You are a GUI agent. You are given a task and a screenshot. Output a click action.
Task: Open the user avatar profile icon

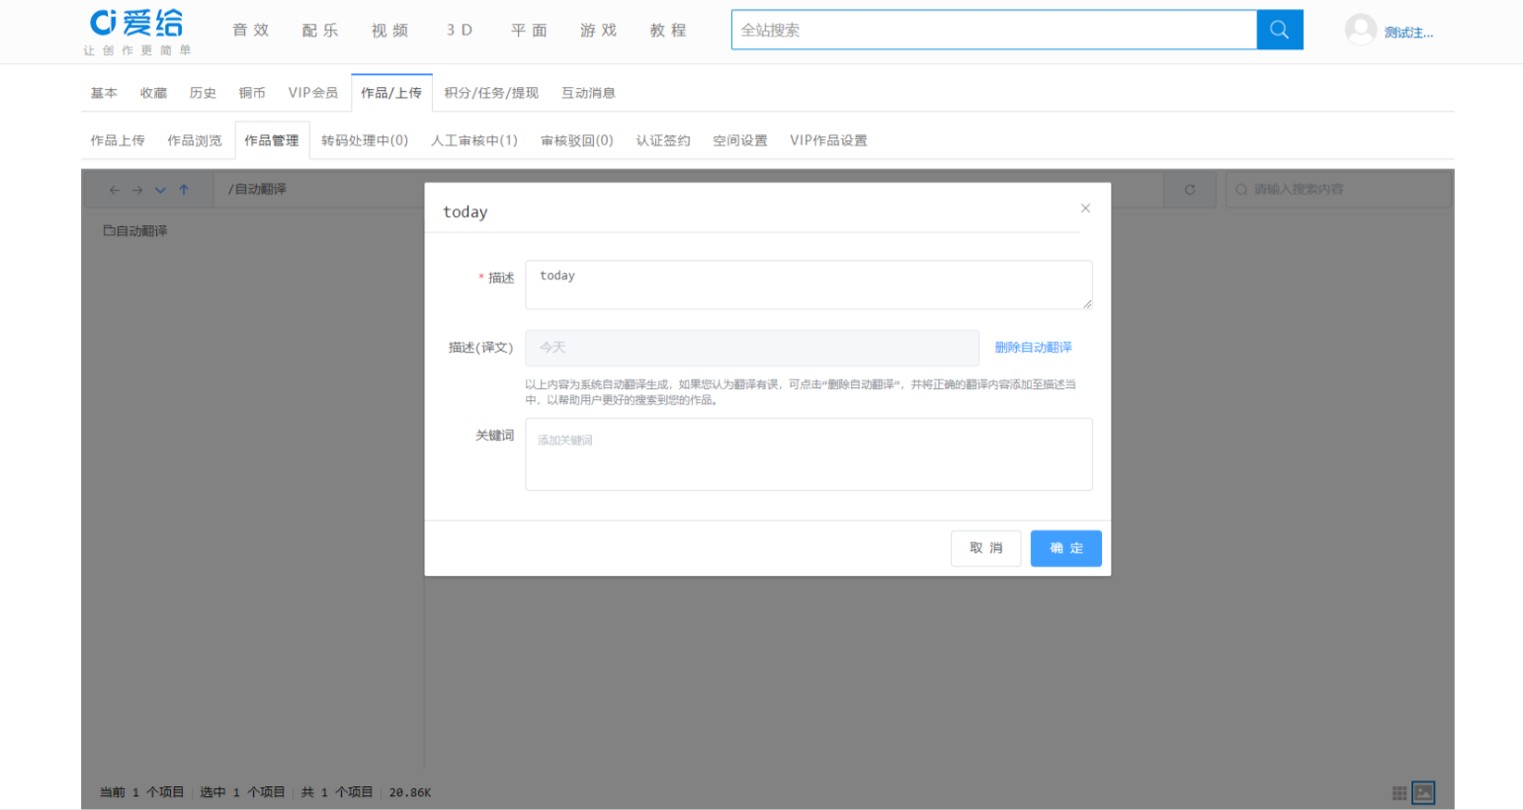coord(1361,30)
